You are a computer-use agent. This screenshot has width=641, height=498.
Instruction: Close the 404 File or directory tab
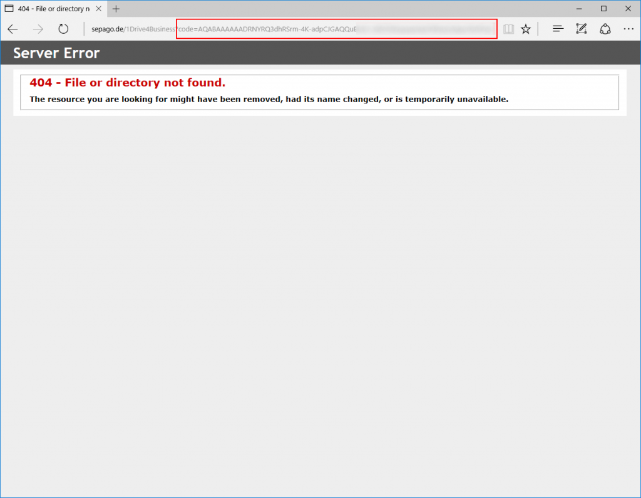click(98, 9)
